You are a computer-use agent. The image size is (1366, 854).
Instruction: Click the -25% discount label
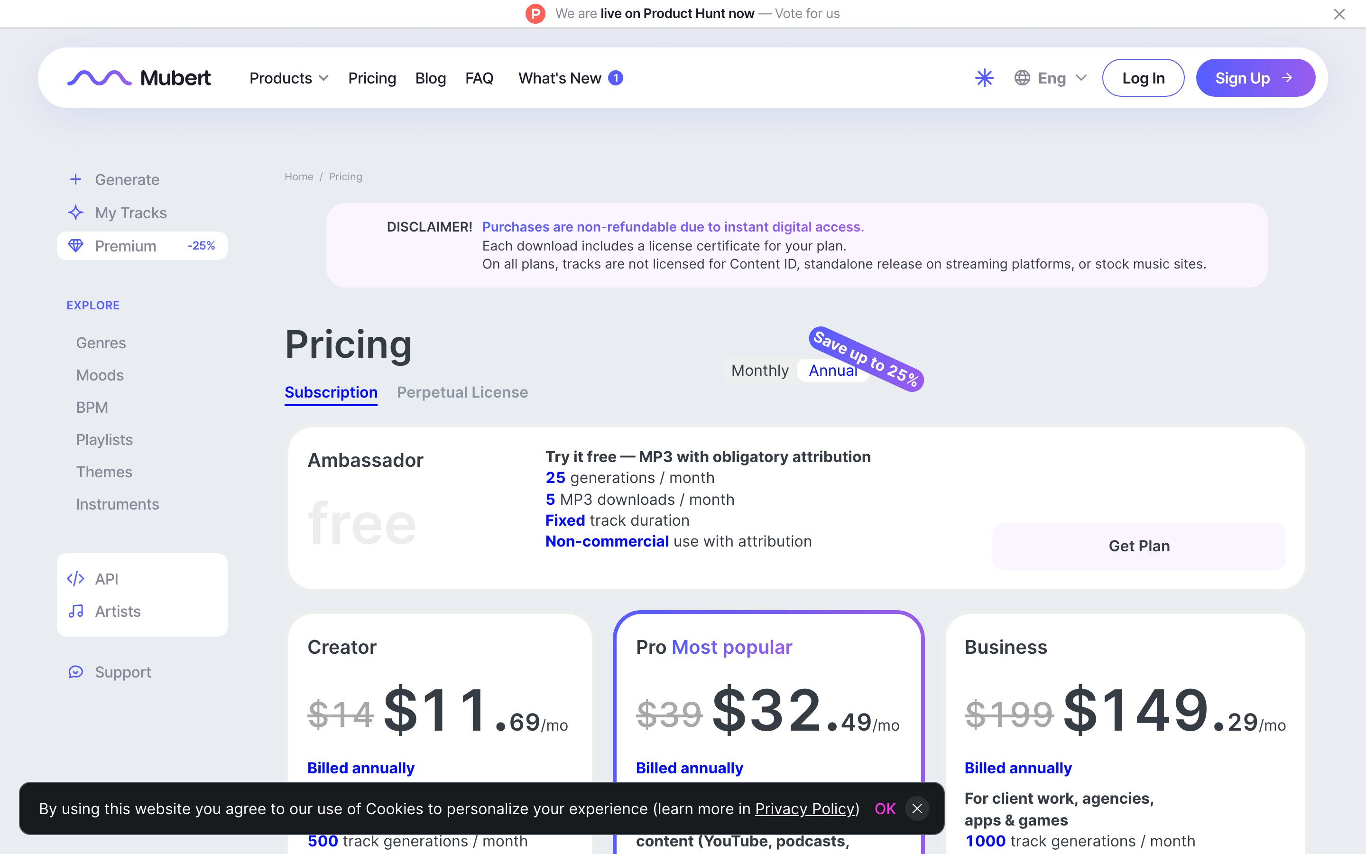tap(202, 246)
